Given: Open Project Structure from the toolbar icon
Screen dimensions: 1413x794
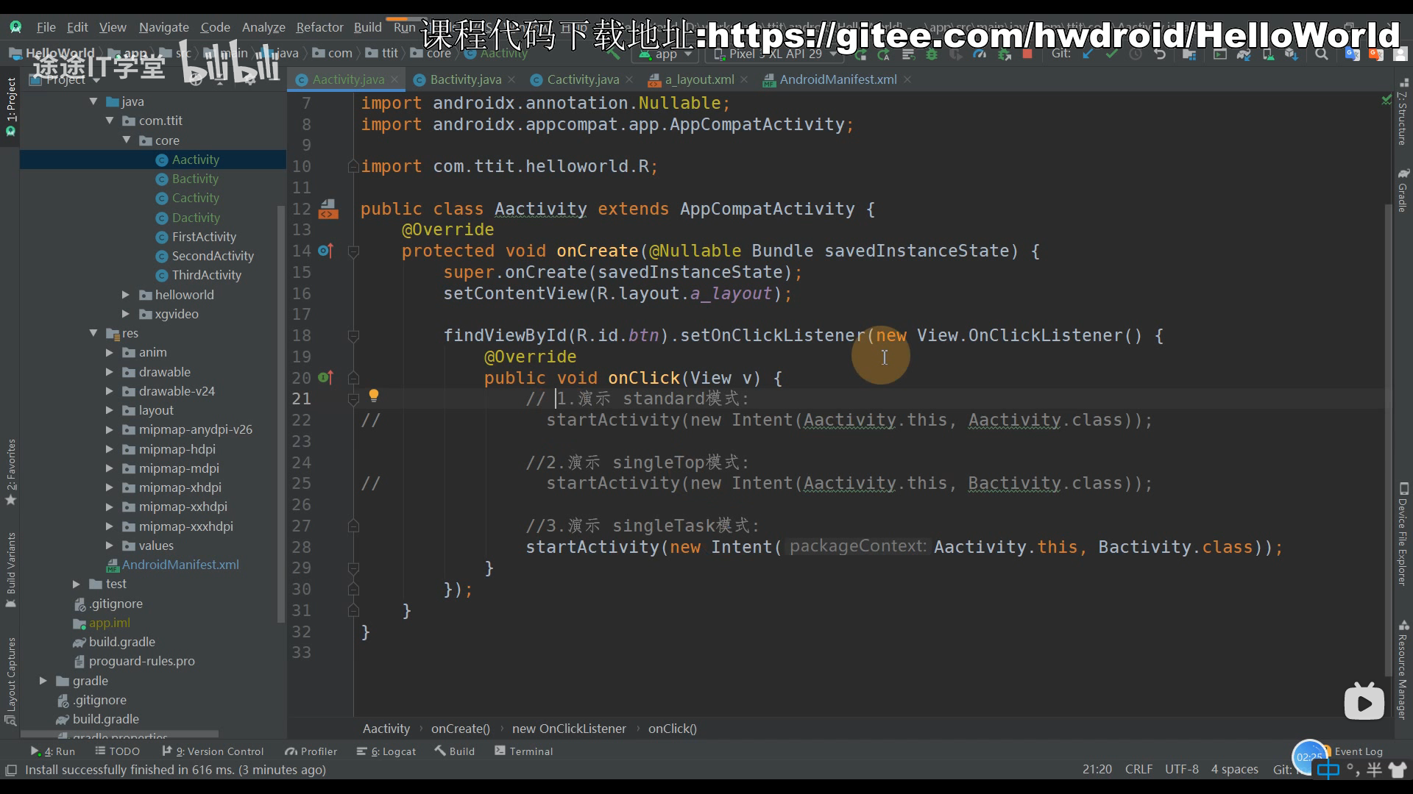Looking at the screenshot, I should point(1189,54).
